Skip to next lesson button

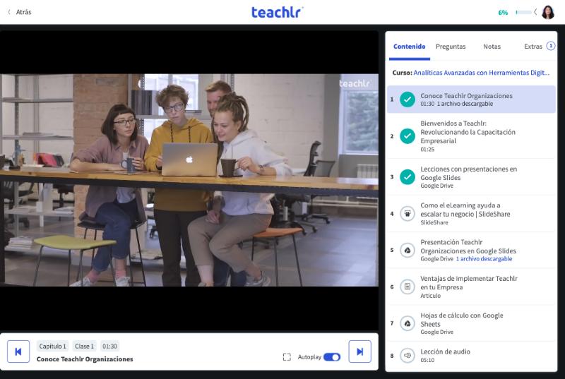[x=359, y=351]
